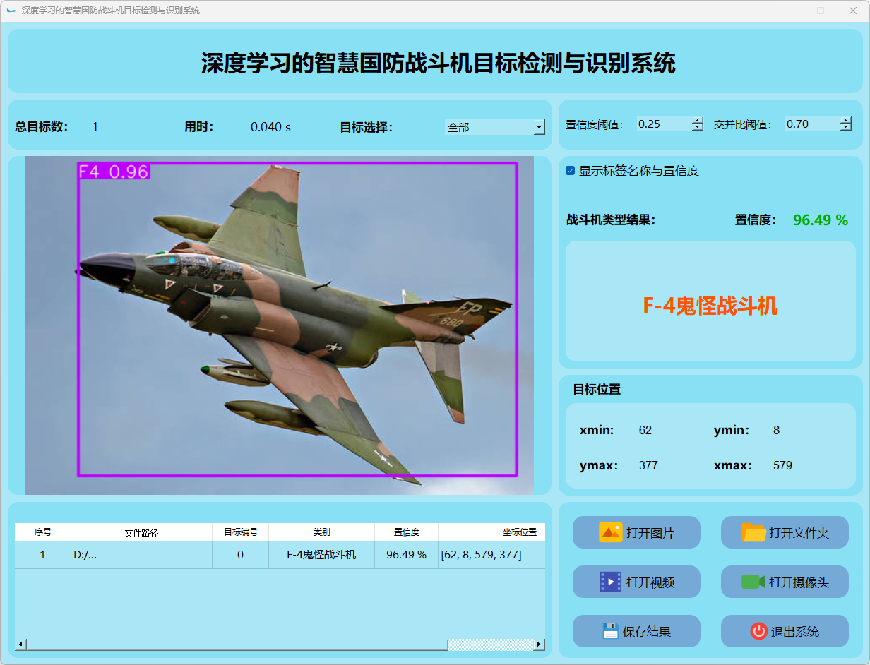Click the app icon in the title bar
870x665 pixels.
[11, 11]
